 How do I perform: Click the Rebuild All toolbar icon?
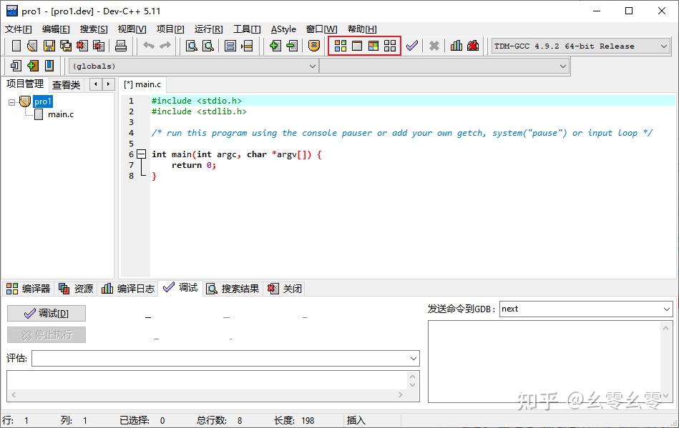390,46
